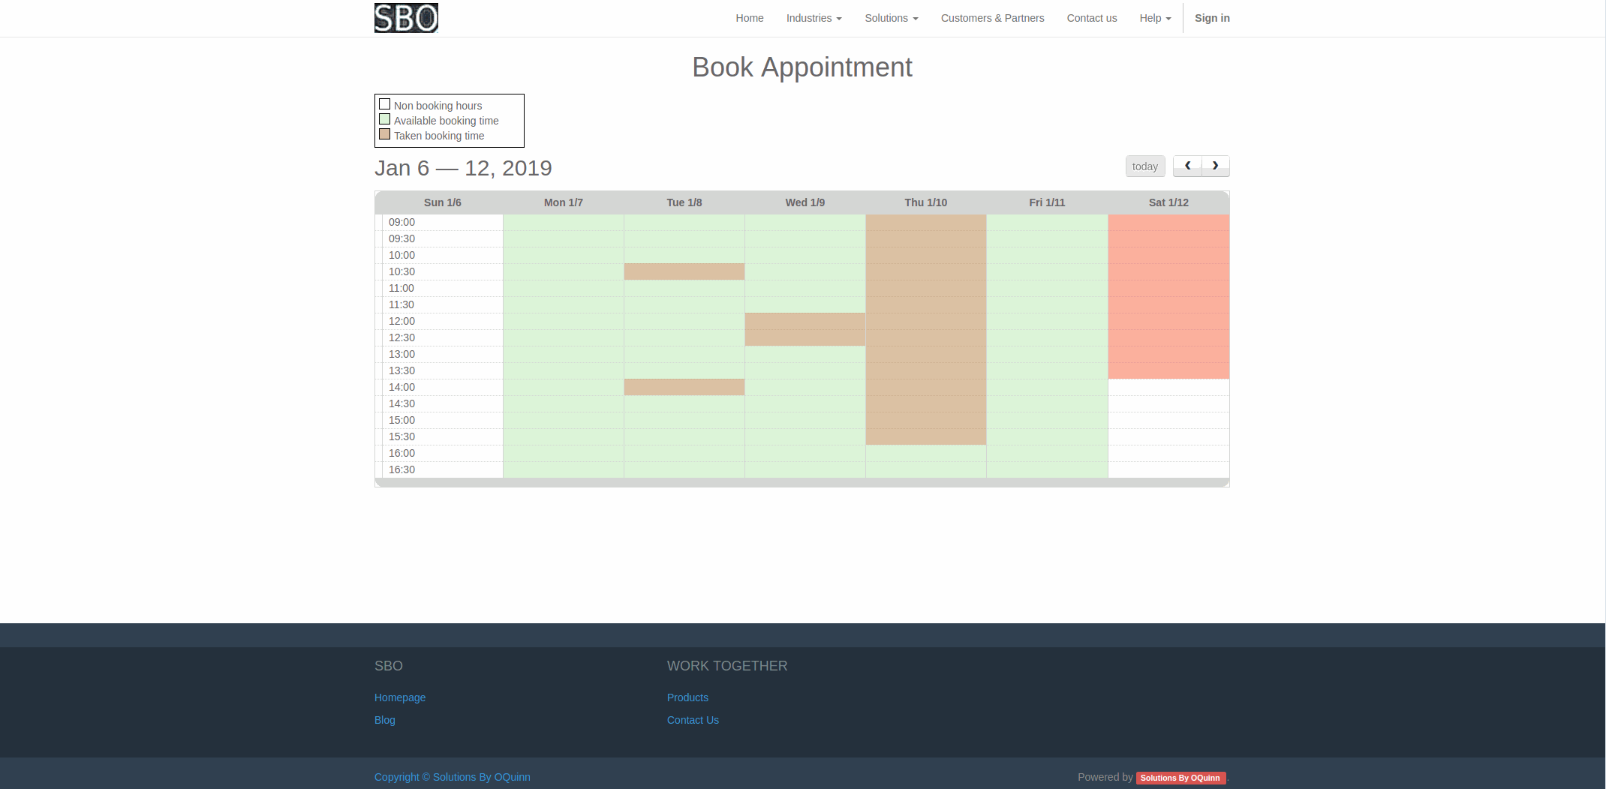Click the taken Tuesday 10:30 slot

click(x=684, y=271)
